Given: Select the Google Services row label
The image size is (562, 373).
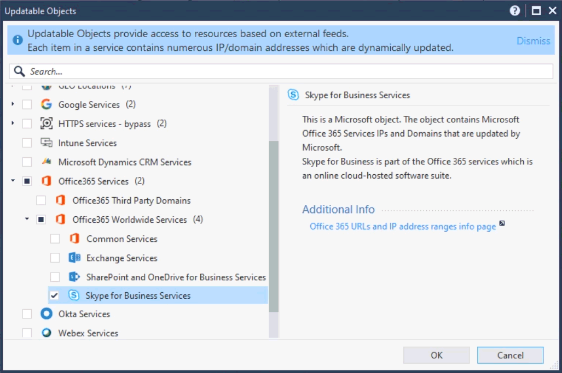Looking at the screenshot, I should click(89, 104).
